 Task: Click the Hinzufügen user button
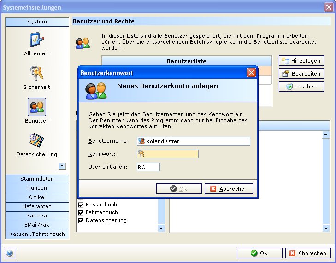tap(301, 61)
